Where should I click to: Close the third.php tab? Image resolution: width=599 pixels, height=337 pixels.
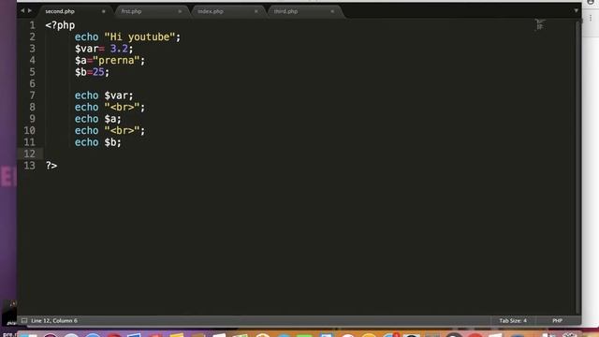point(332,11)
